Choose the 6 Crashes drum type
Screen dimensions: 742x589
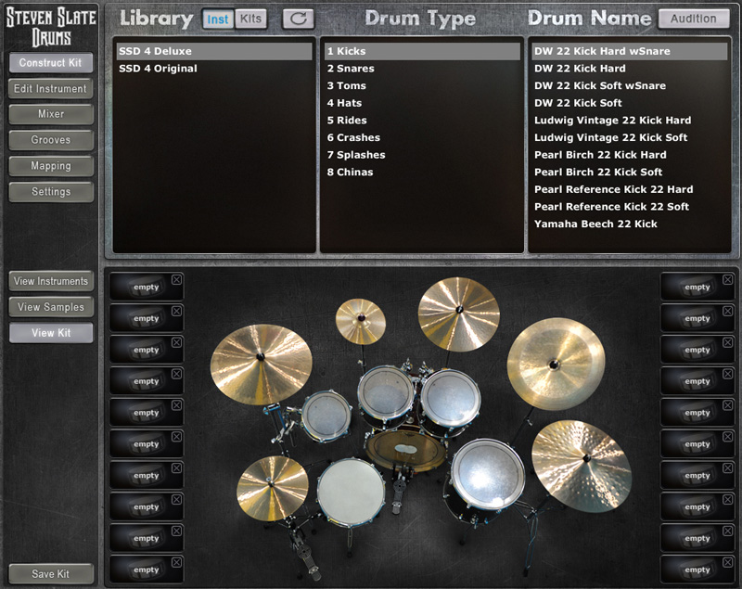[353, 137]
